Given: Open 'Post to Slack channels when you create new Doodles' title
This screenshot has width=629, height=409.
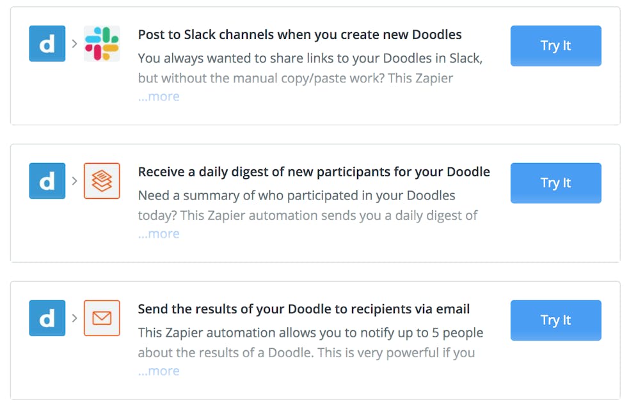Looking at the screenshot, I should point(299,35).
